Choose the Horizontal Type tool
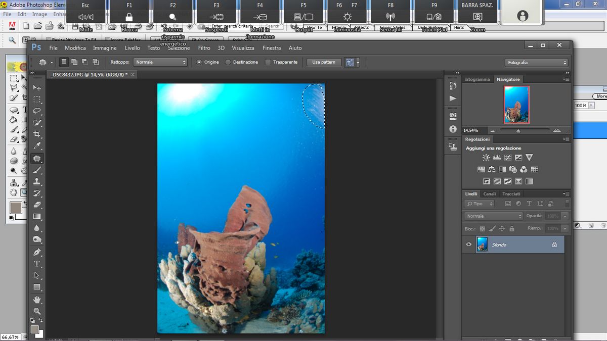The image size is (607, 341). coord(37,264)
